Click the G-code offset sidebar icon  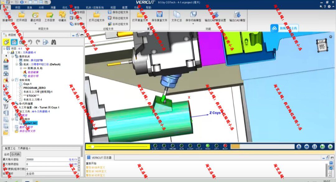(6, 99)
